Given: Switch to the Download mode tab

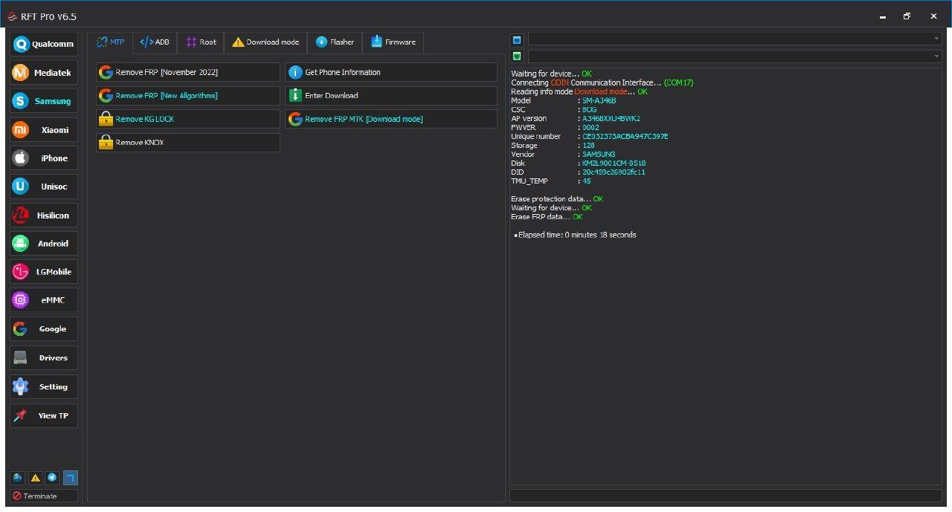Looking at the screenshot, I should point(266,42).
